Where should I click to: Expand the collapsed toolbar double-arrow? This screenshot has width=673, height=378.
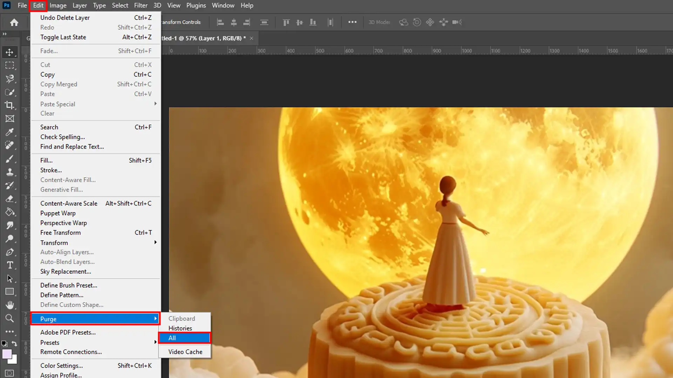pyautogui.click(x=5, y=34)
